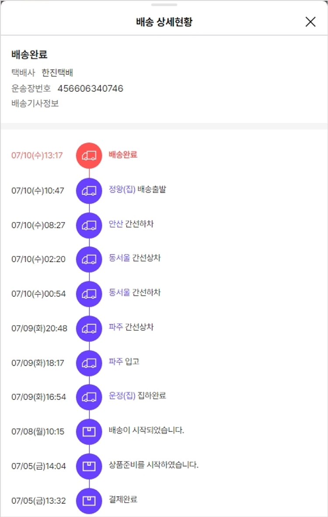Click the 한진택배 courier name

point(60,73)
